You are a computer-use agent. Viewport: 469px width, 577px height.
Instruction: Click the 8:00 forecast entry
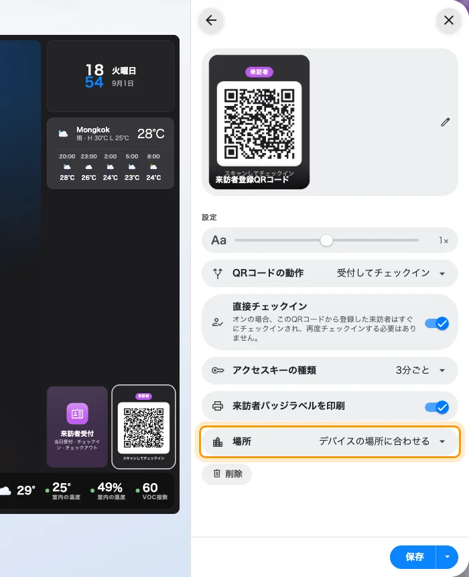click(153, 166)
